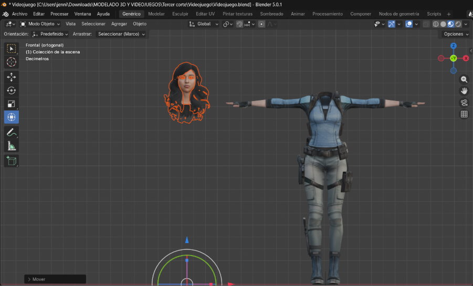Toggle viewport overlays visibility
The height and width of the screenshot is (286, 473).
tap(409, 24)
